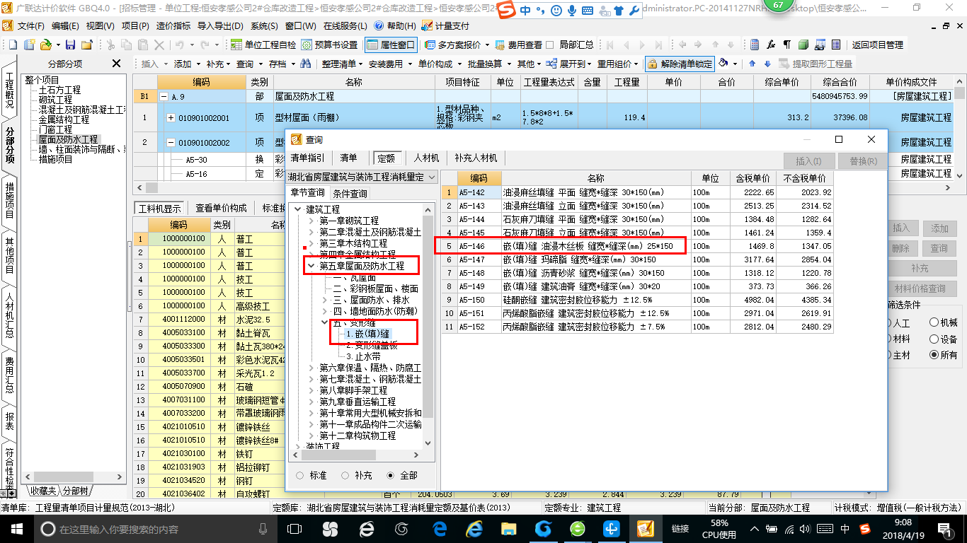Move row up with blue up arrow

[752, 64]
